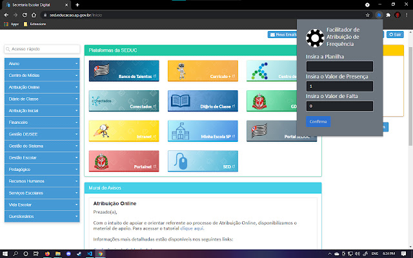
Task: Expand the Financeiro menu
Action: (x=42, y=123)
